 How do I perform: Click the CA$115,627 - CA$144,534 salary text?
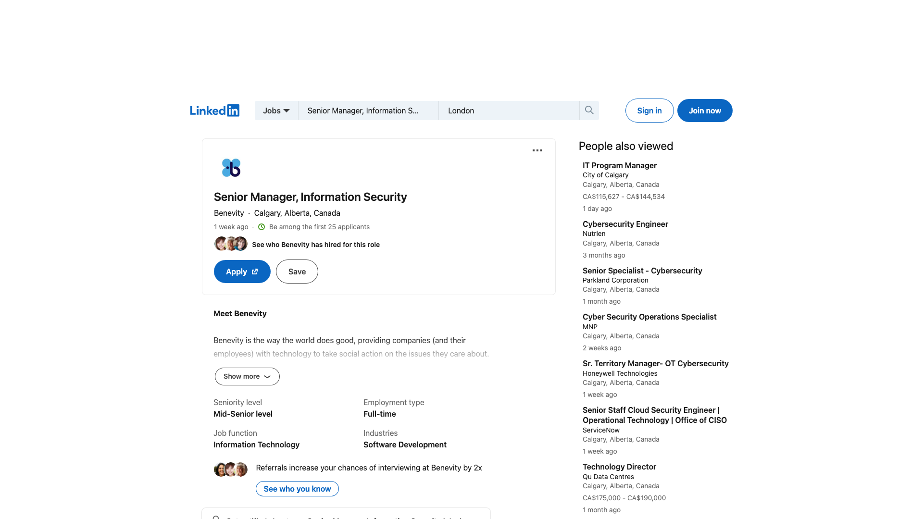pyautogui.click(x=624, y=197)
